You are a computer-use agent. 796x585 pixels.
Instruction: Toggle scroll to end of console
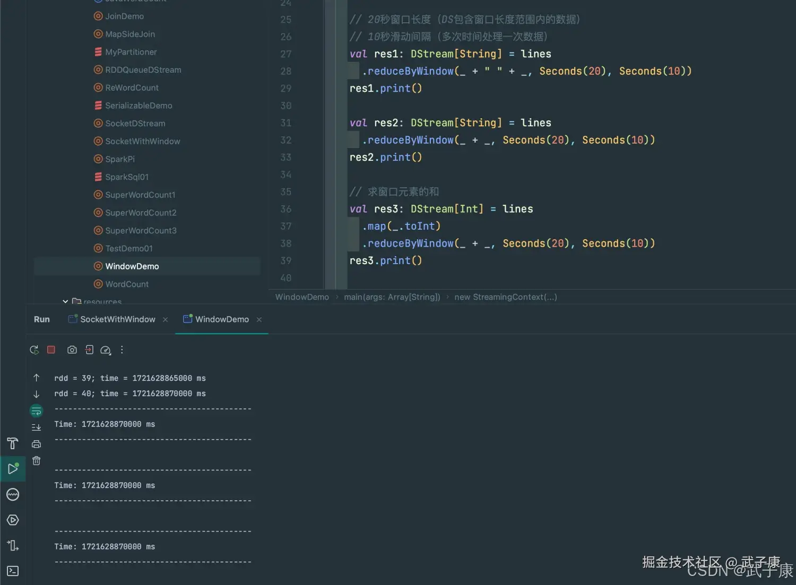(x=36, y=427)
